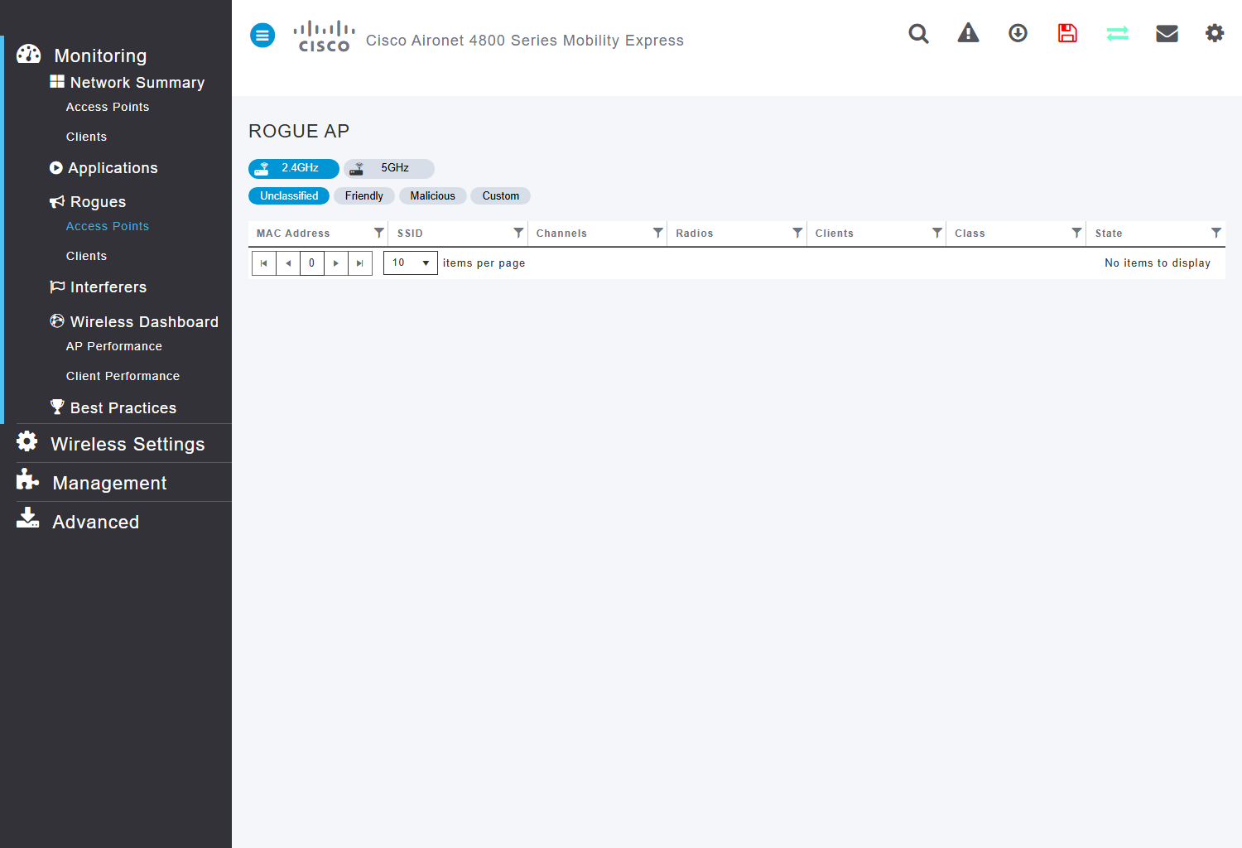The image size is (1242, 848).
Task: Open Clients under Rogues
Action: click(86, 256)
